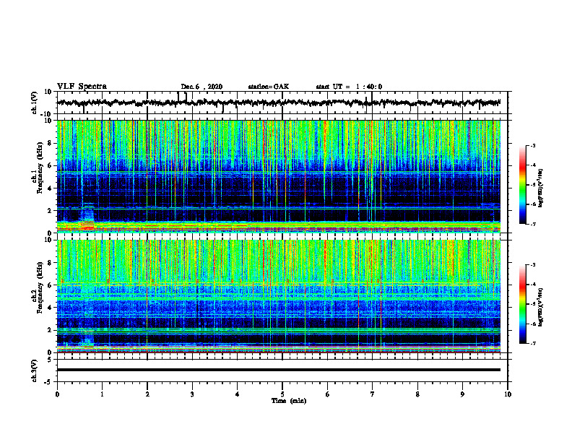Image resolution: width=572 pixels, height=442 pixels.
Task: Click time axis tick label '9'
Action: pyautogui.click(x=462, y=394)
